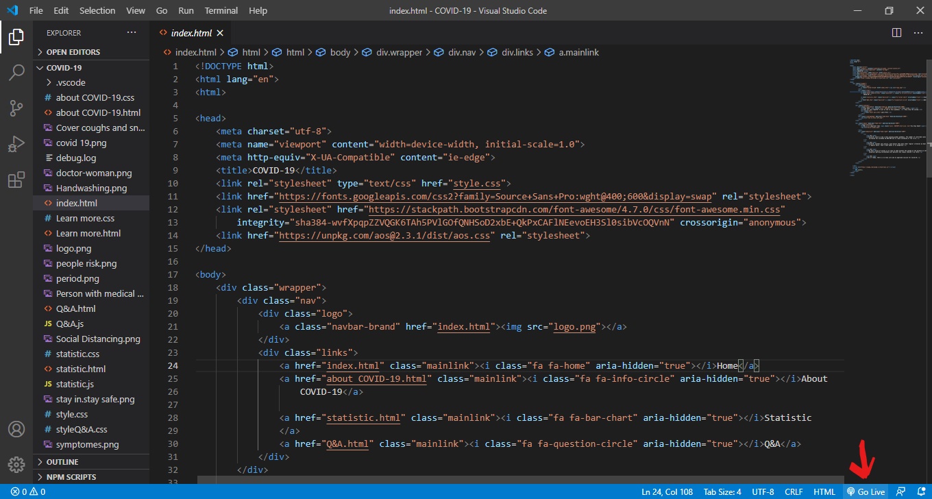Click the feedback icon next to Go Live
Image resolution: width=932 pixels, height=499 pixels.
click(x=900, y=491)
